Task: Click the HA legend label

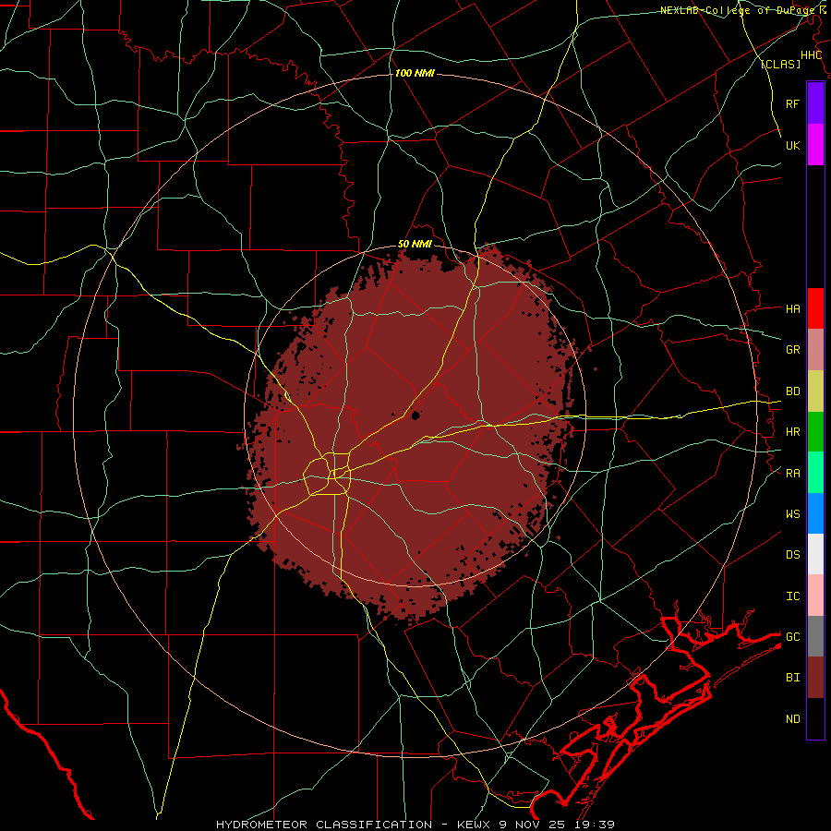Action: pos(792,308)
